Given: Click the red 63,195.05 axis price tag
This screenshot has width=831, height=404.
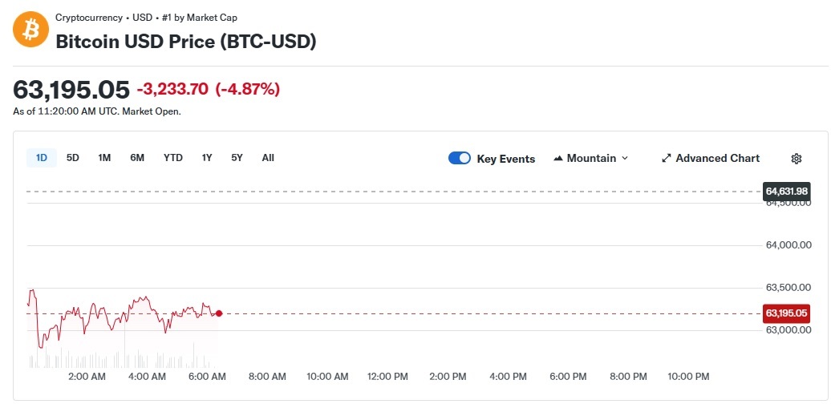Looking at the screenshot, I should 786,313.
